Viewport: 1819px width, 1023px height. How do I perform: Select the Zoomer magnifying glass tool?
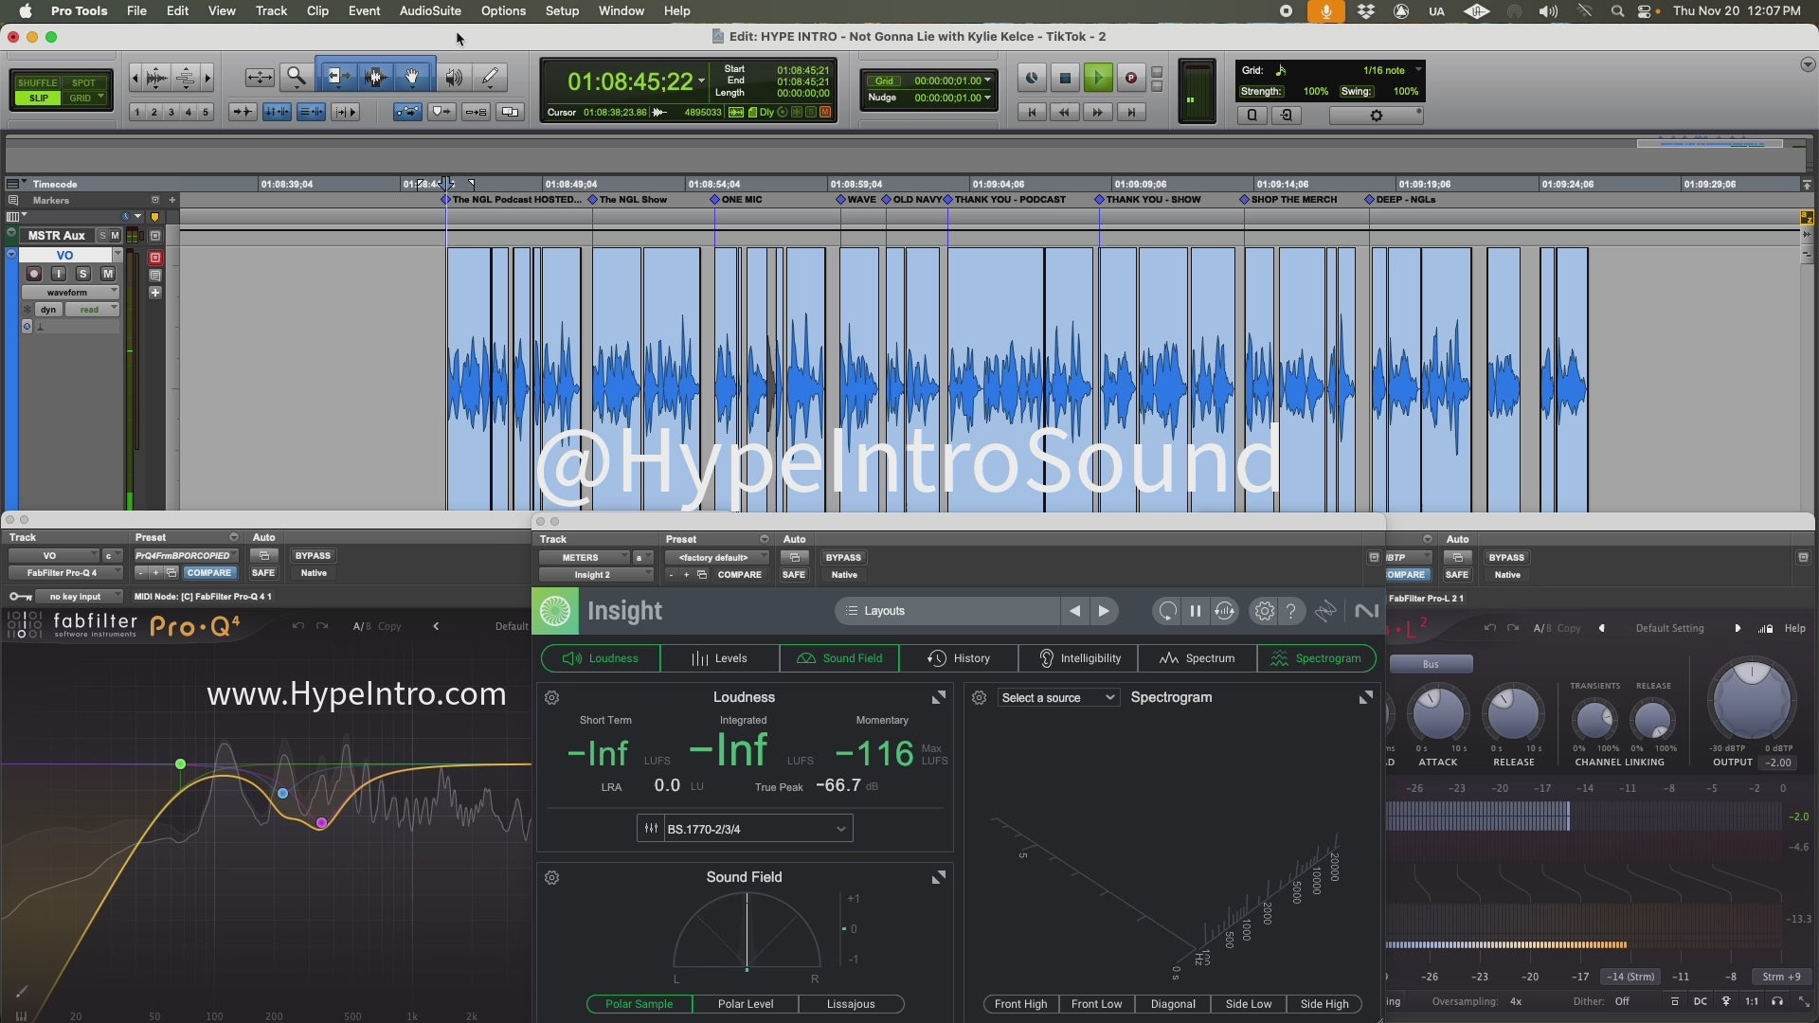(297, 77)
